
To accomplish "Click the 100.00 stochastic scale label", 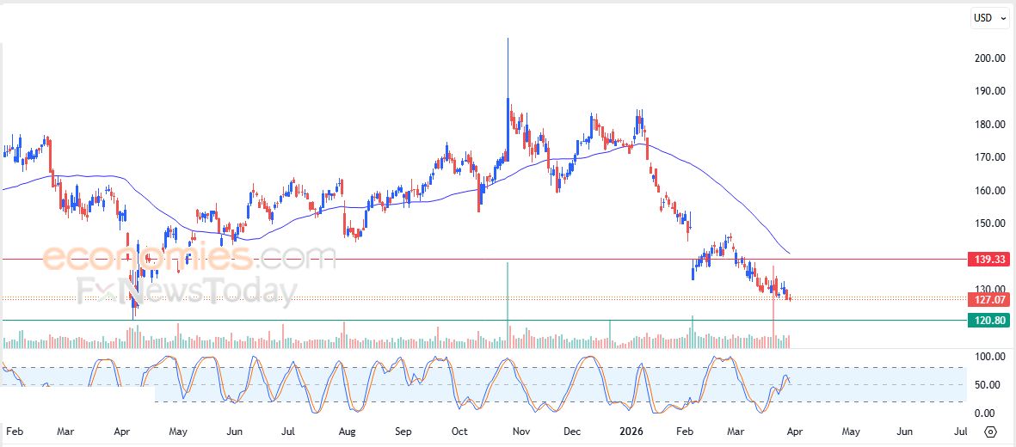I will (989, 357).
